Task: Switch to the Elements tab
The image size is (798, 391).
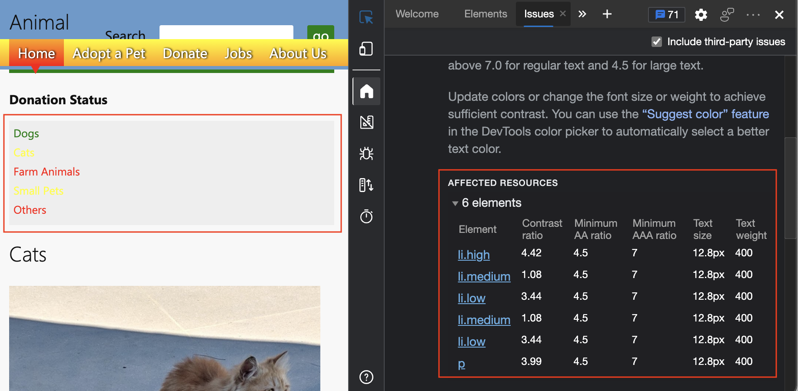Action: [x=485, y=13]
